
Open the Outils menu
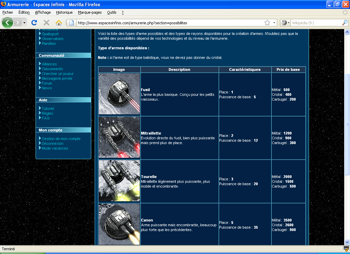click(112, 12)
